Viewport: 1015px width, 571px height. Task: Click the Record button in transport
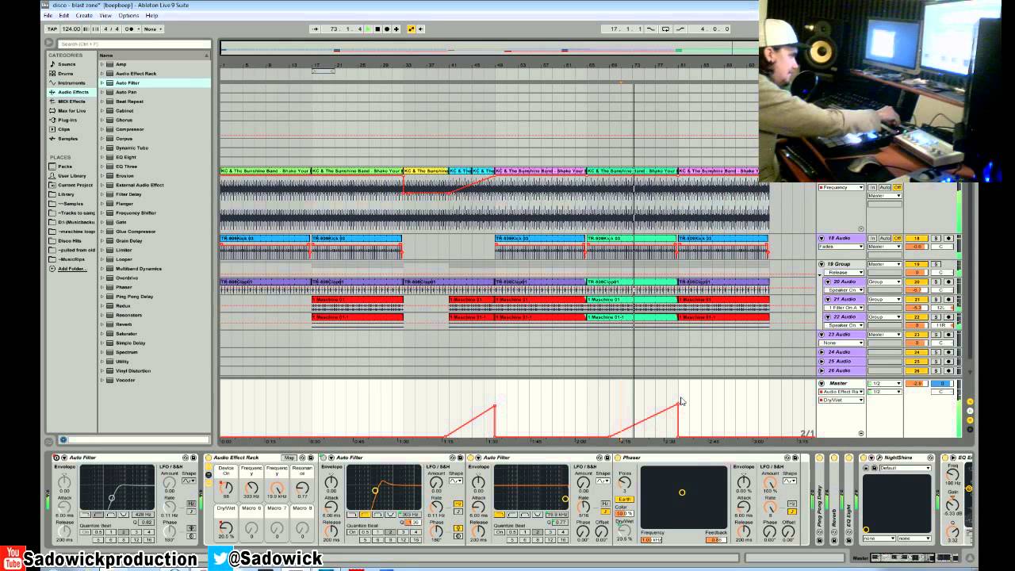(386, 29)
